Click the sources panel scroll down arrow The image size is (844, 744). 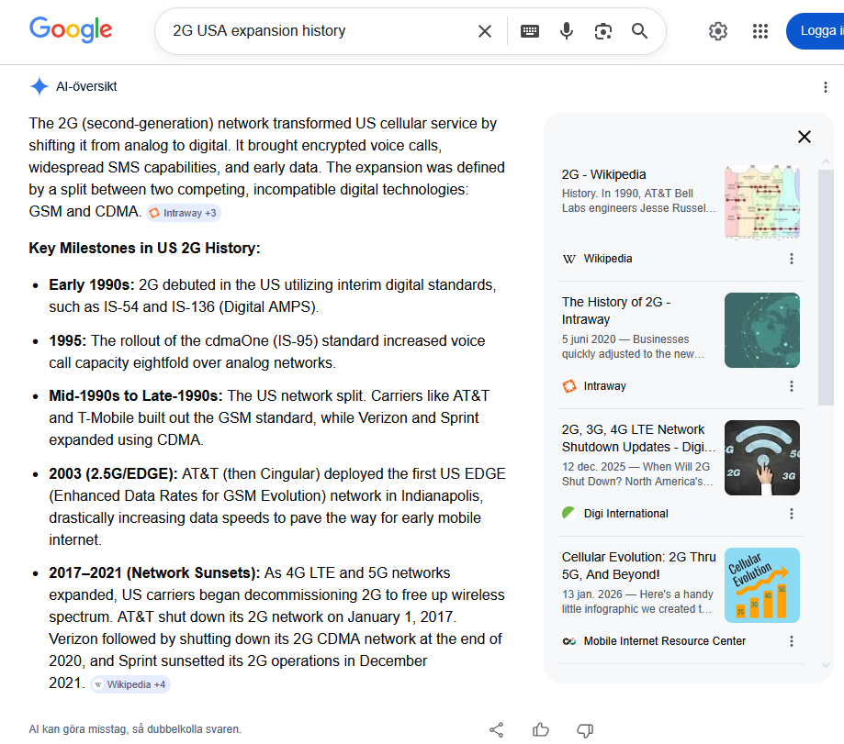coord(826,665)
